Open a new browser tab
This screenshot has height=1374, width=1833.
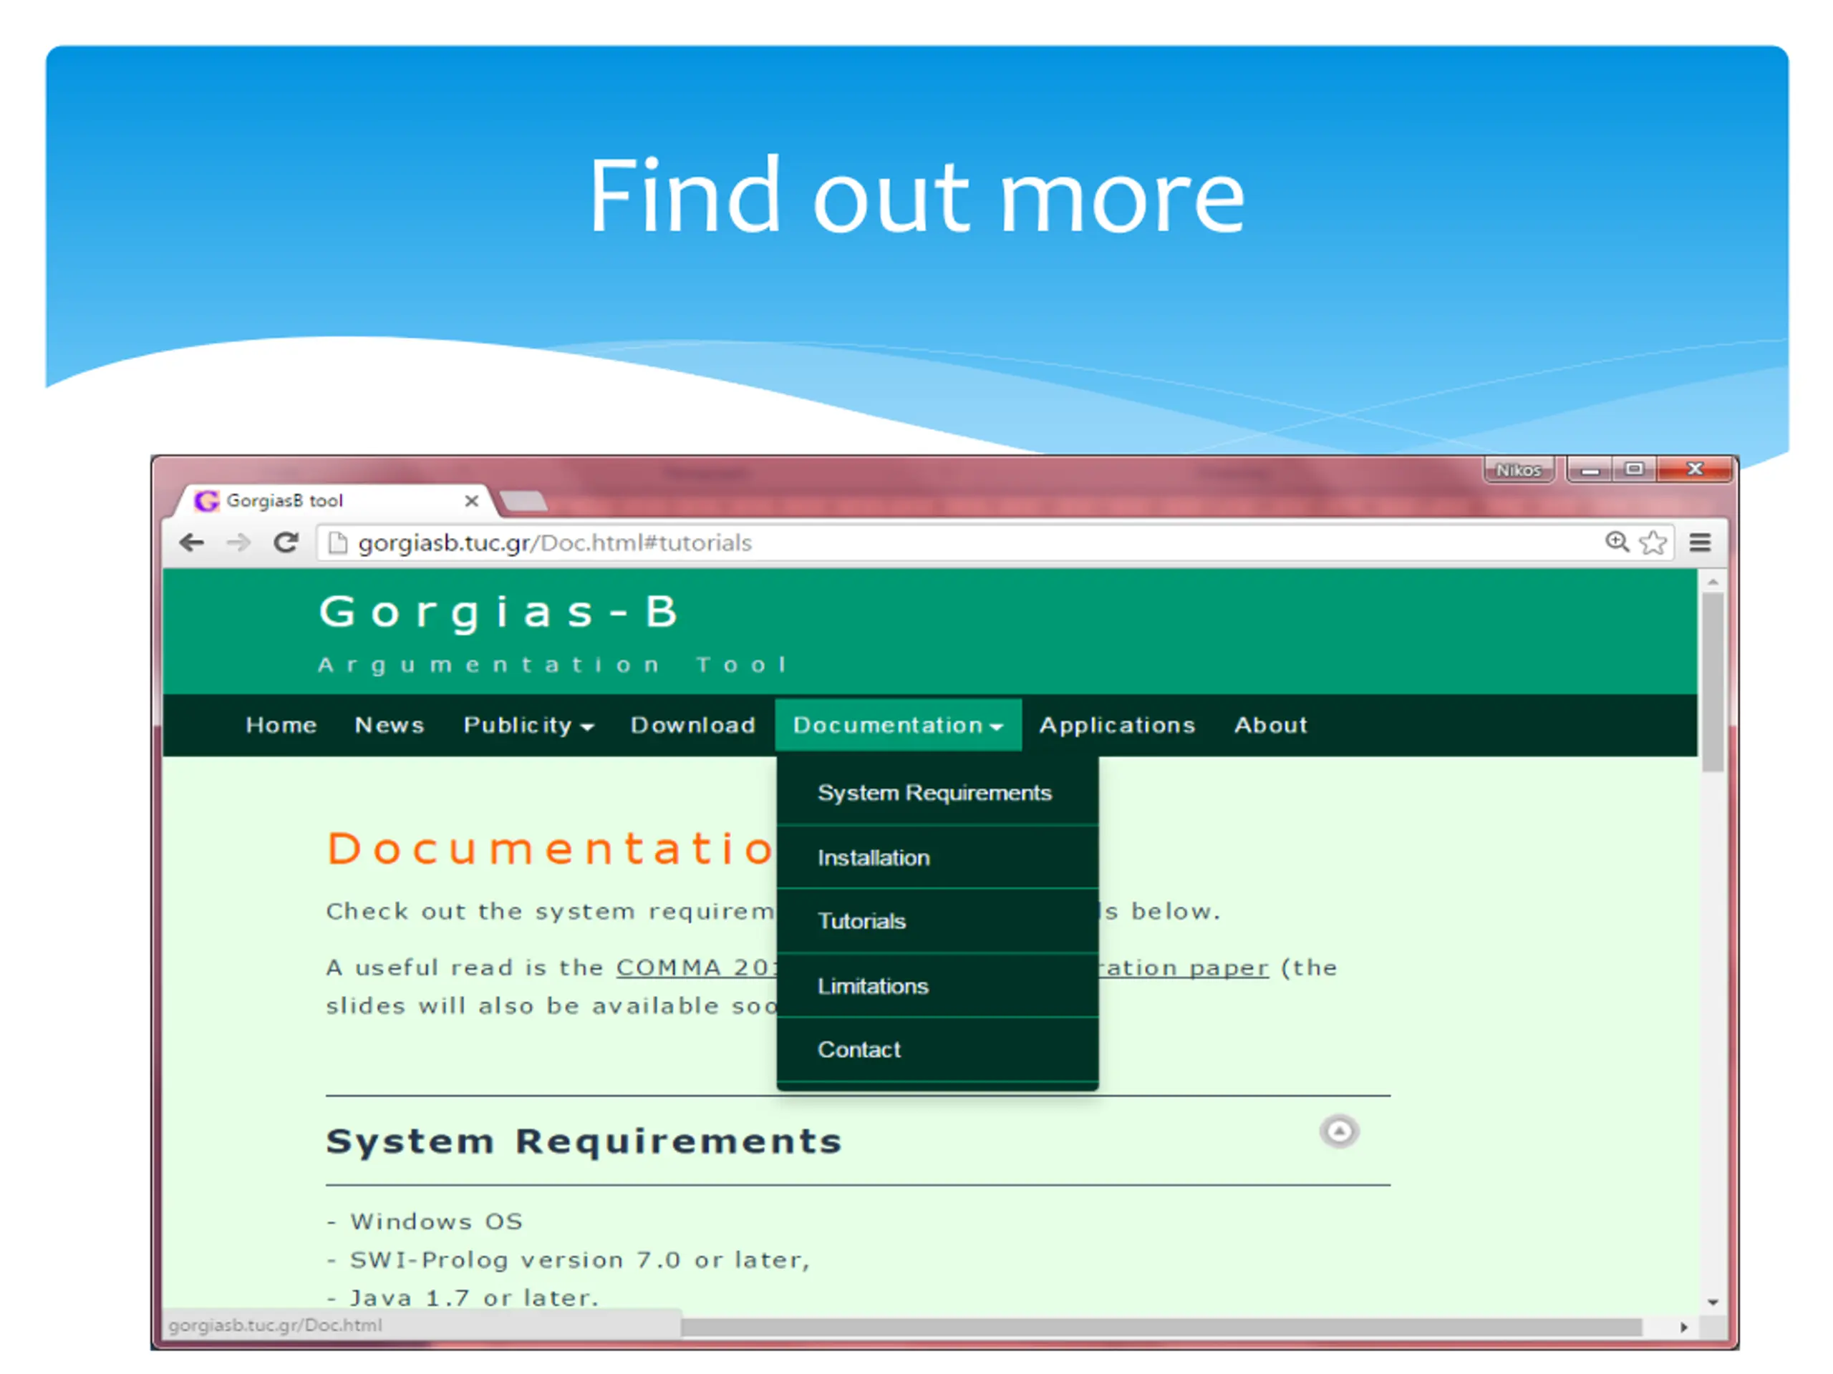click(x=523, y=500)
